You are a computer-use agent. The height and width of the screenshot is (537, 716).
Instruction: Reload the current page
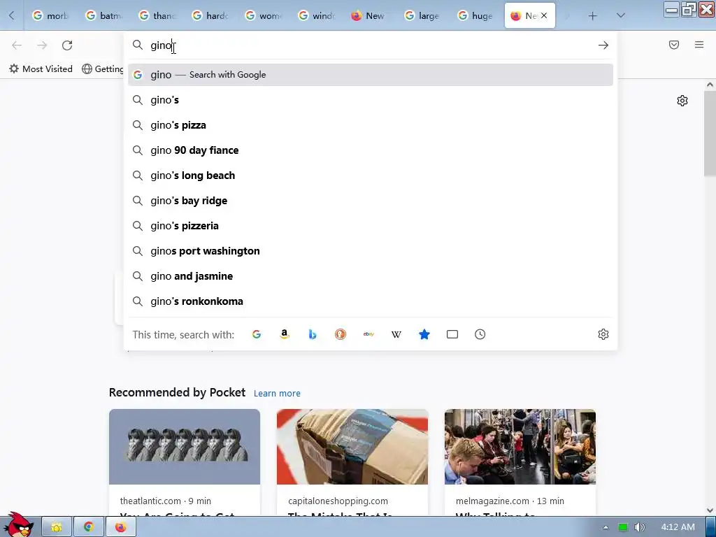pyautogui.click(x=67, y=45)
